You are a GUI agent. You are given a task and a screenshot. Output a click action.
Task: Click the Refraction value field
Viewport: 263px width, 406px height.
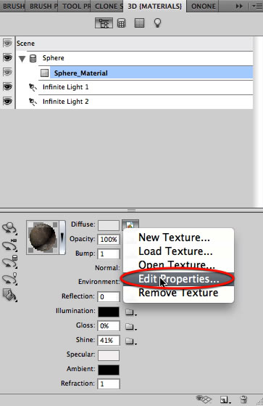(x=109, y=384)
